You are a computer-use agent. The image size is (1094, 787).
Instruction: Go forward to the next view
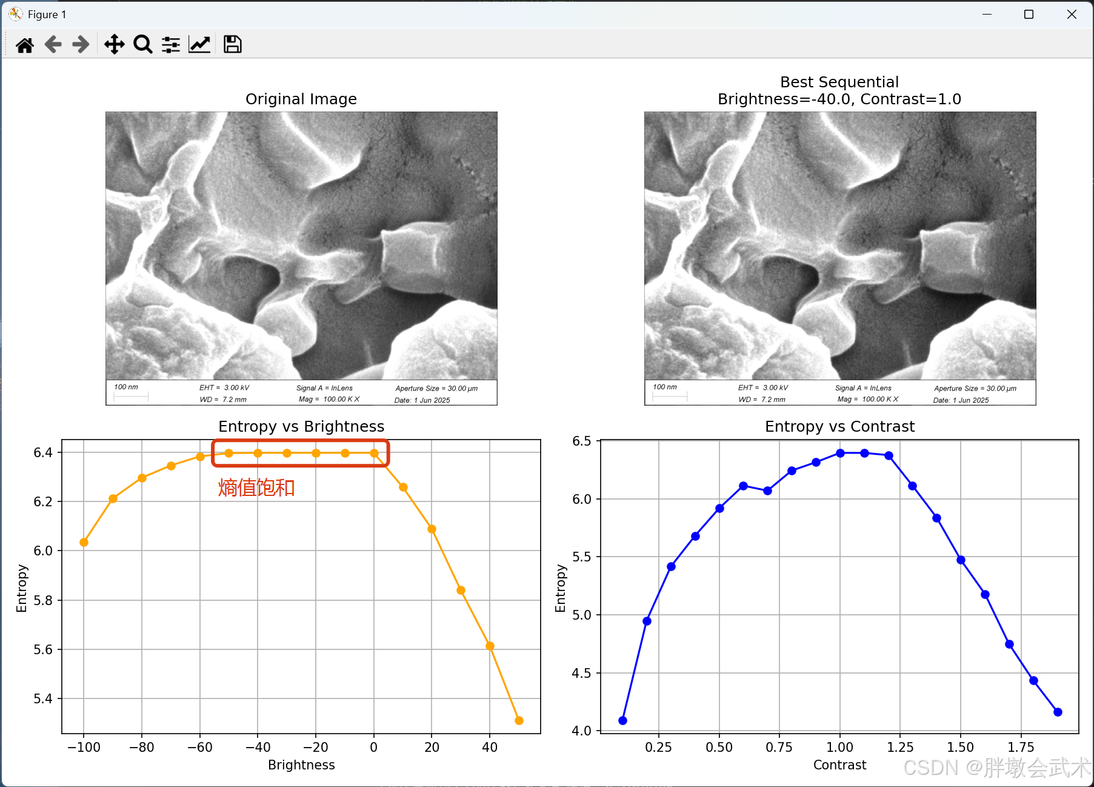(81, 45)
